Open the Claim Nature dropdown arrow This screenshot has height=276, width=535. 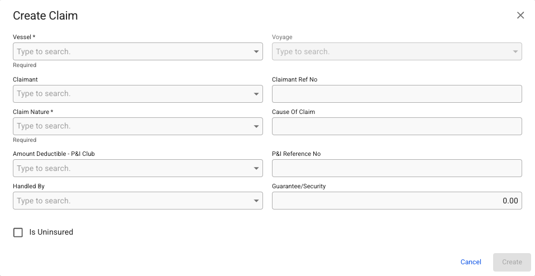(256, 126)
